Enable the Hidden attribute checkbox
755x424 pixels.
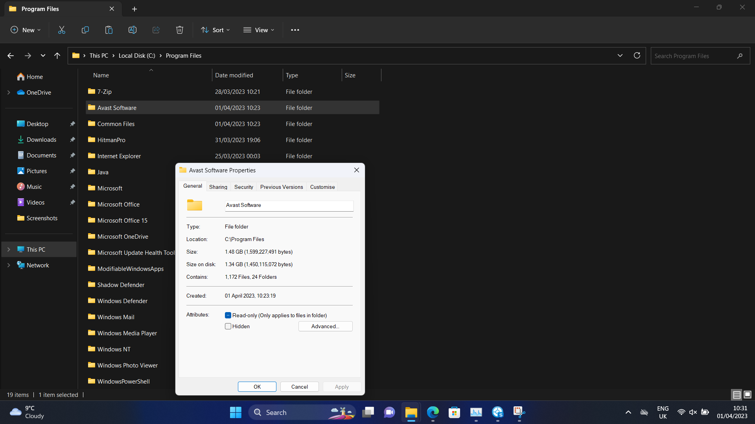click(228, 326)
